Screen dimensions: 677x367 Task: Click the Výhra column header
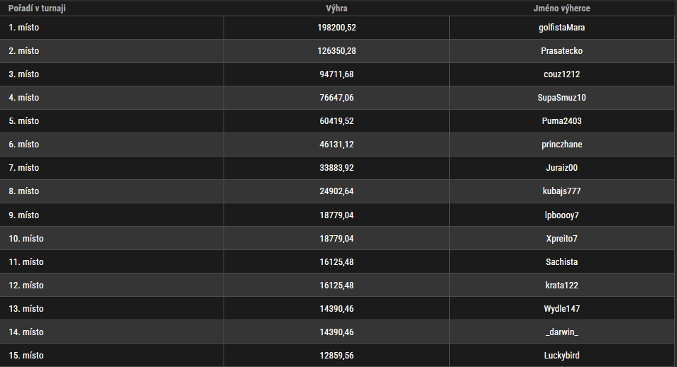click(336, 9)
